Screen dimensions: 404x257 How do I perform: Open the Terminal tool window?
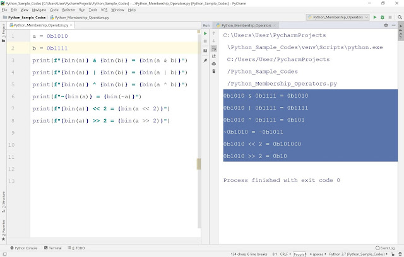pos(53,248)
